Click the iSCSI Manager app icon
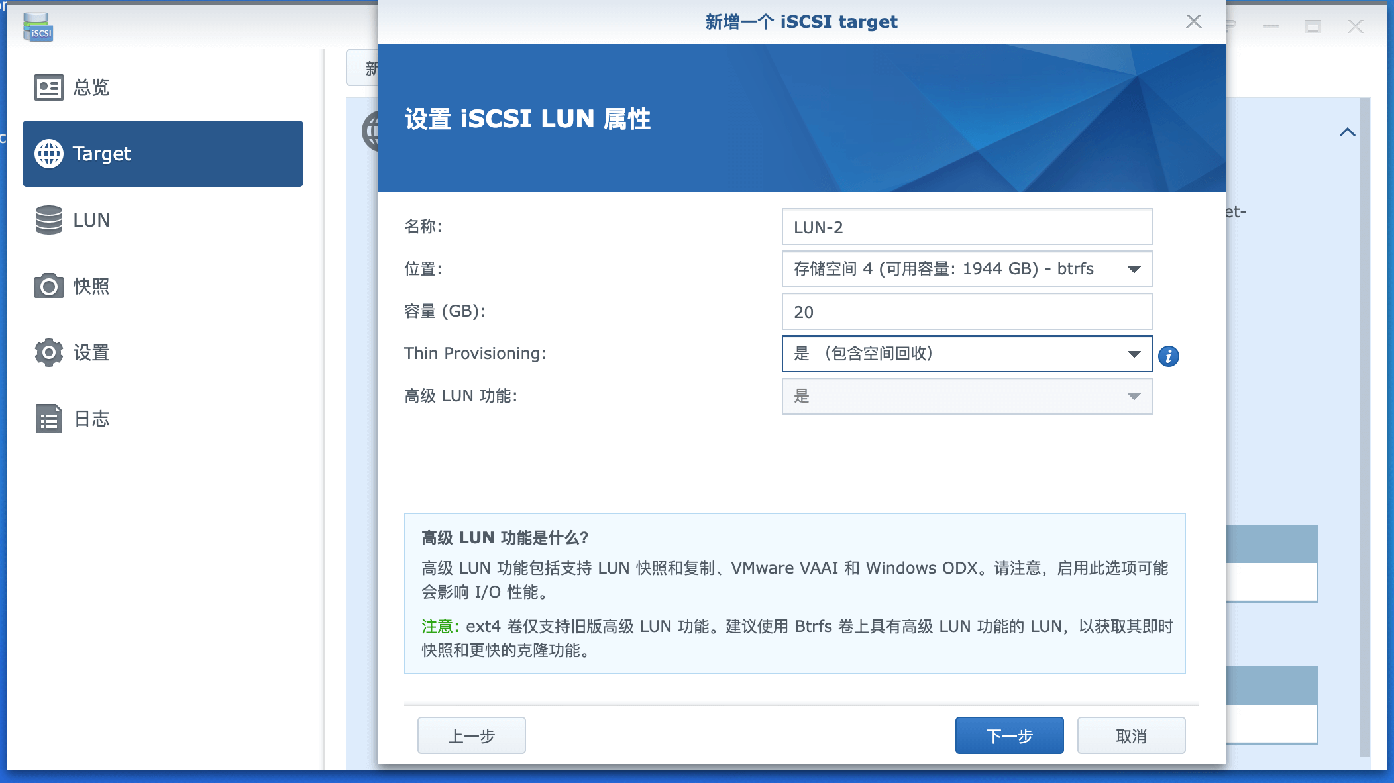 point(38,28)
